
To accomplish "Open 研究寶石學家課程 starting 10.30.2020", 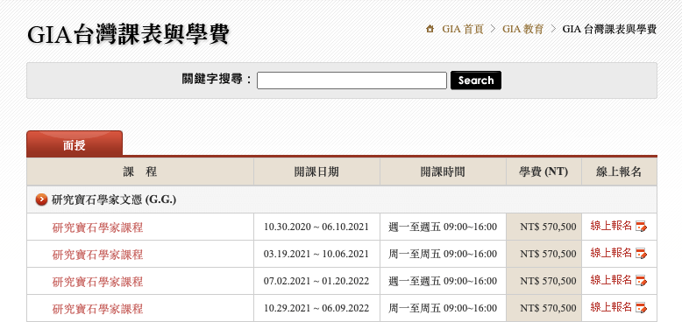I will (x=97, y=227).
